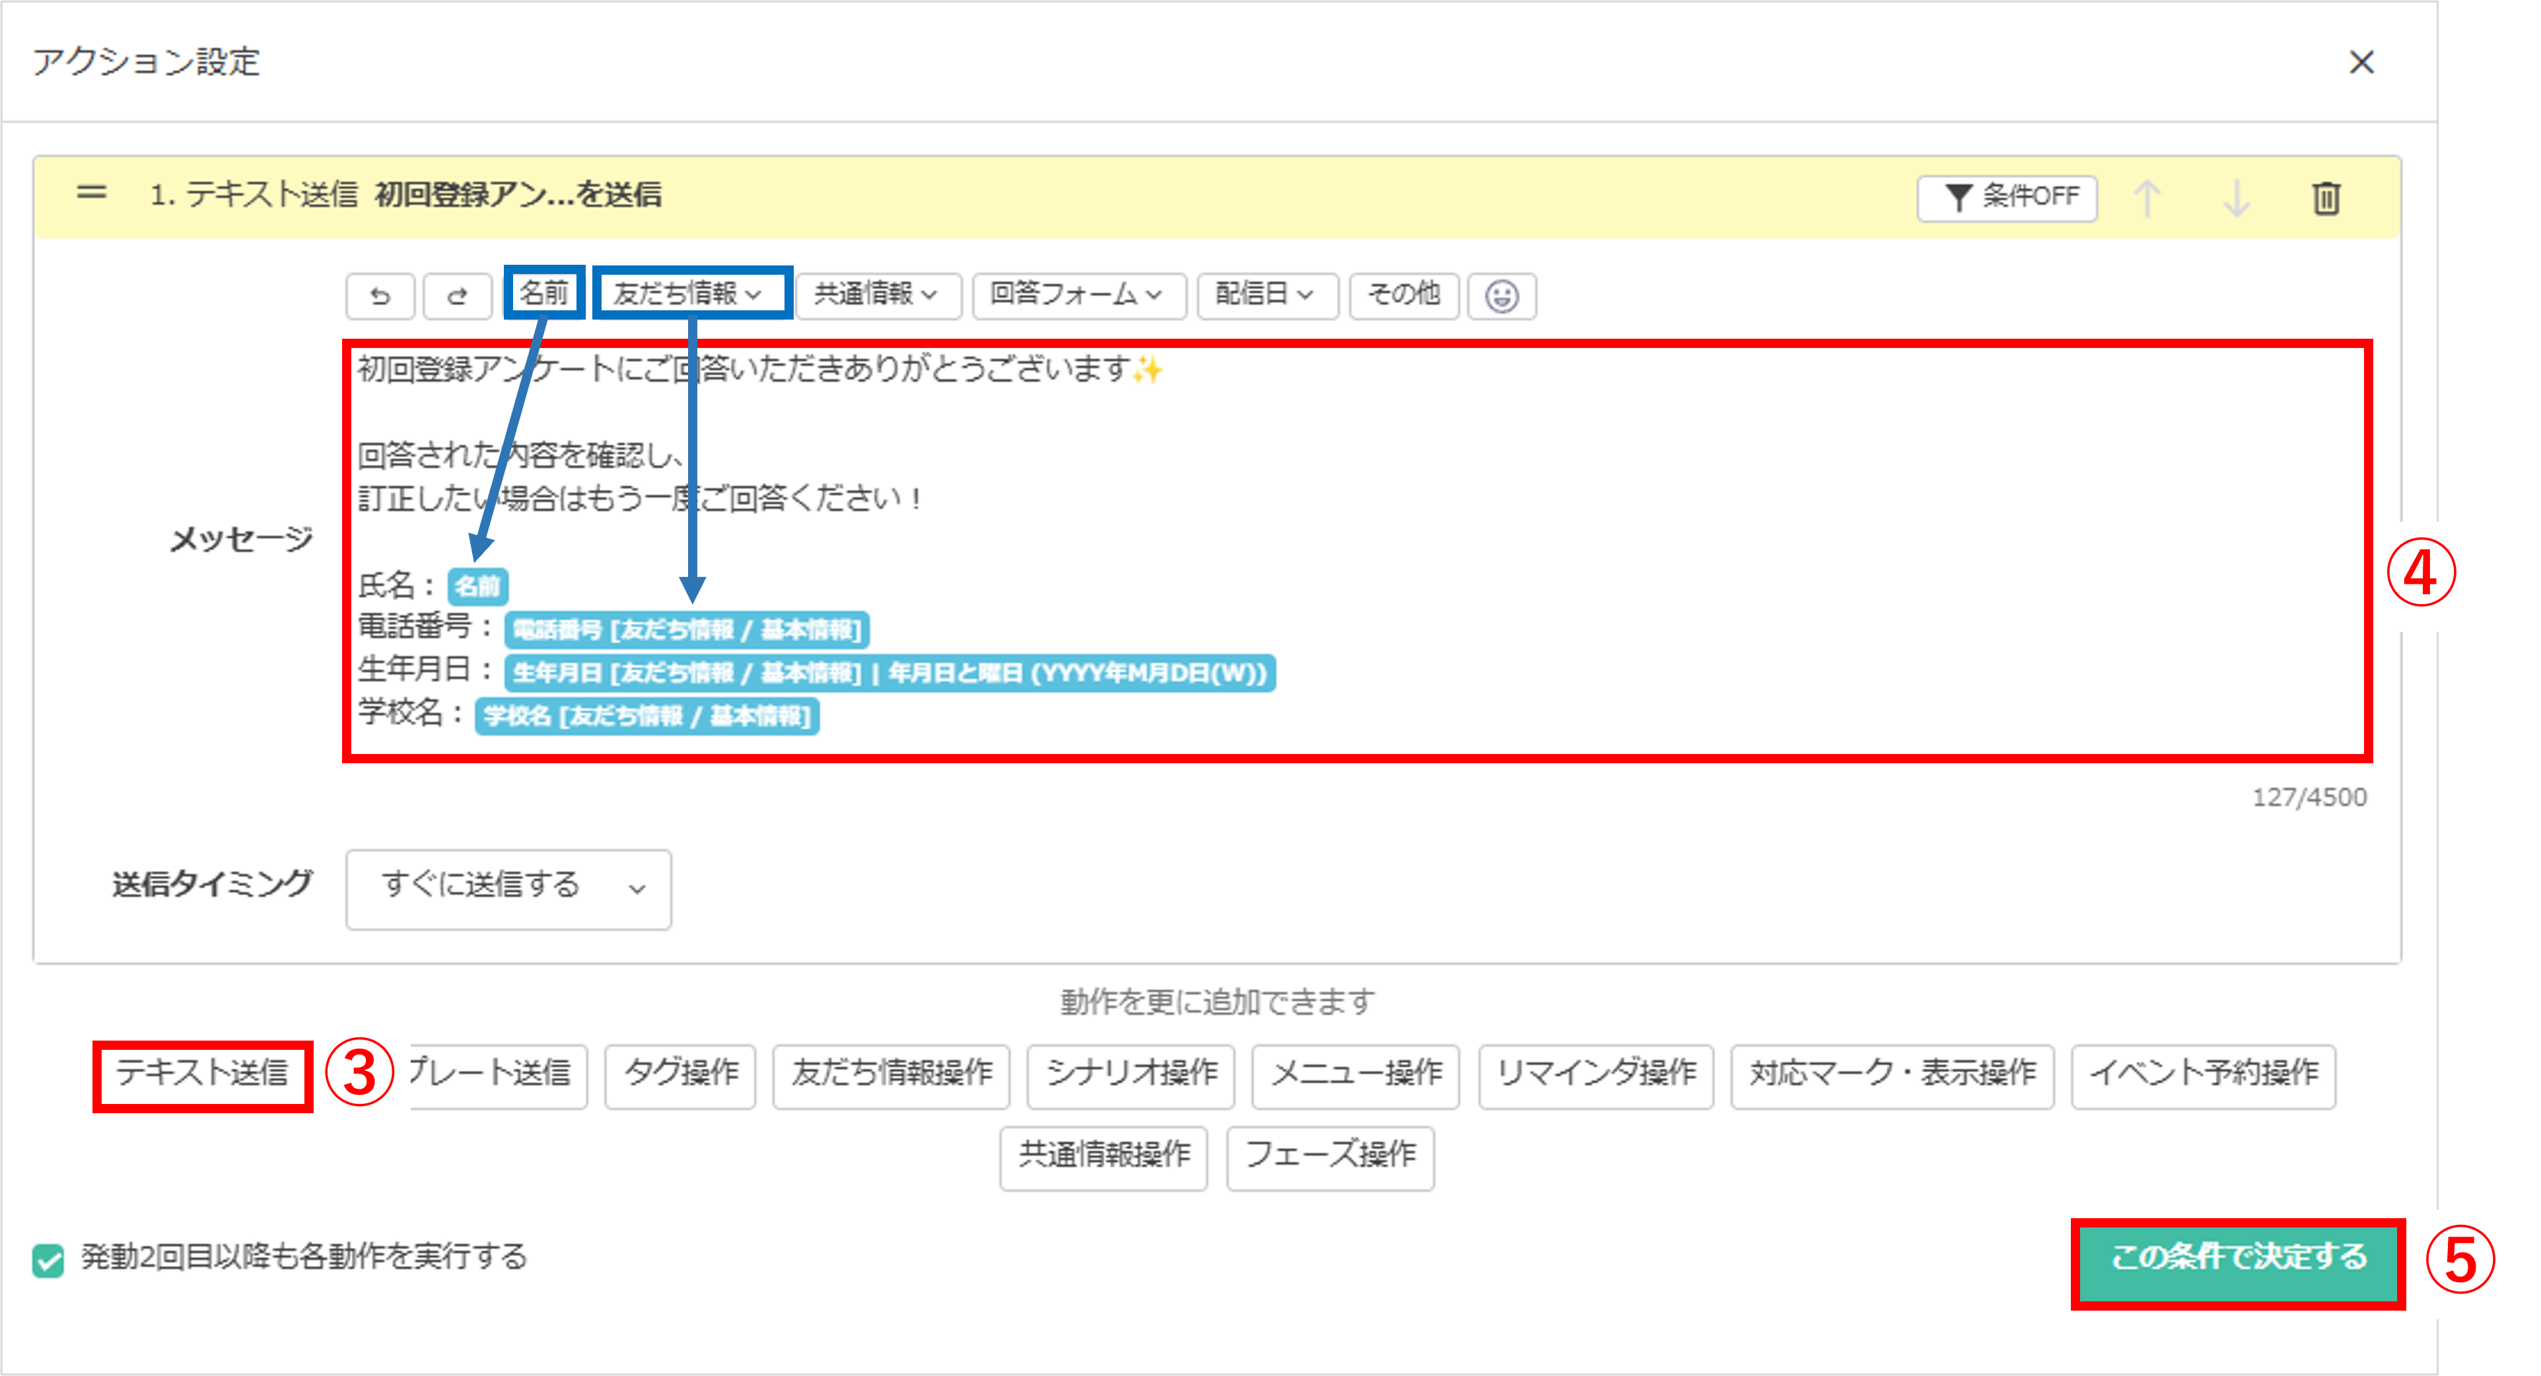Toggle the 条件OFF filter button
Screen dimensions: 2541x1376
[x=2007, y=197]
